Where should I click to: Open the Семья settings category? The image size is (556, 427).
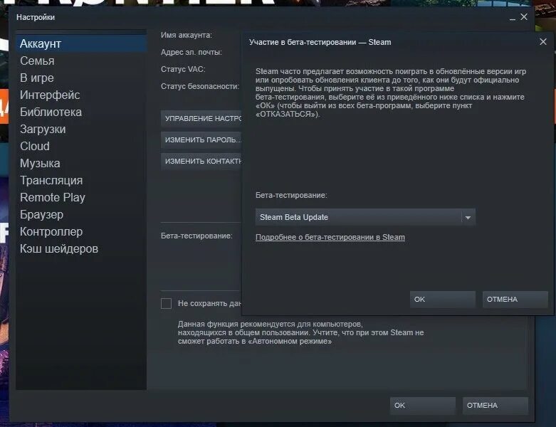pyautogui.click(x=81, y=60)
